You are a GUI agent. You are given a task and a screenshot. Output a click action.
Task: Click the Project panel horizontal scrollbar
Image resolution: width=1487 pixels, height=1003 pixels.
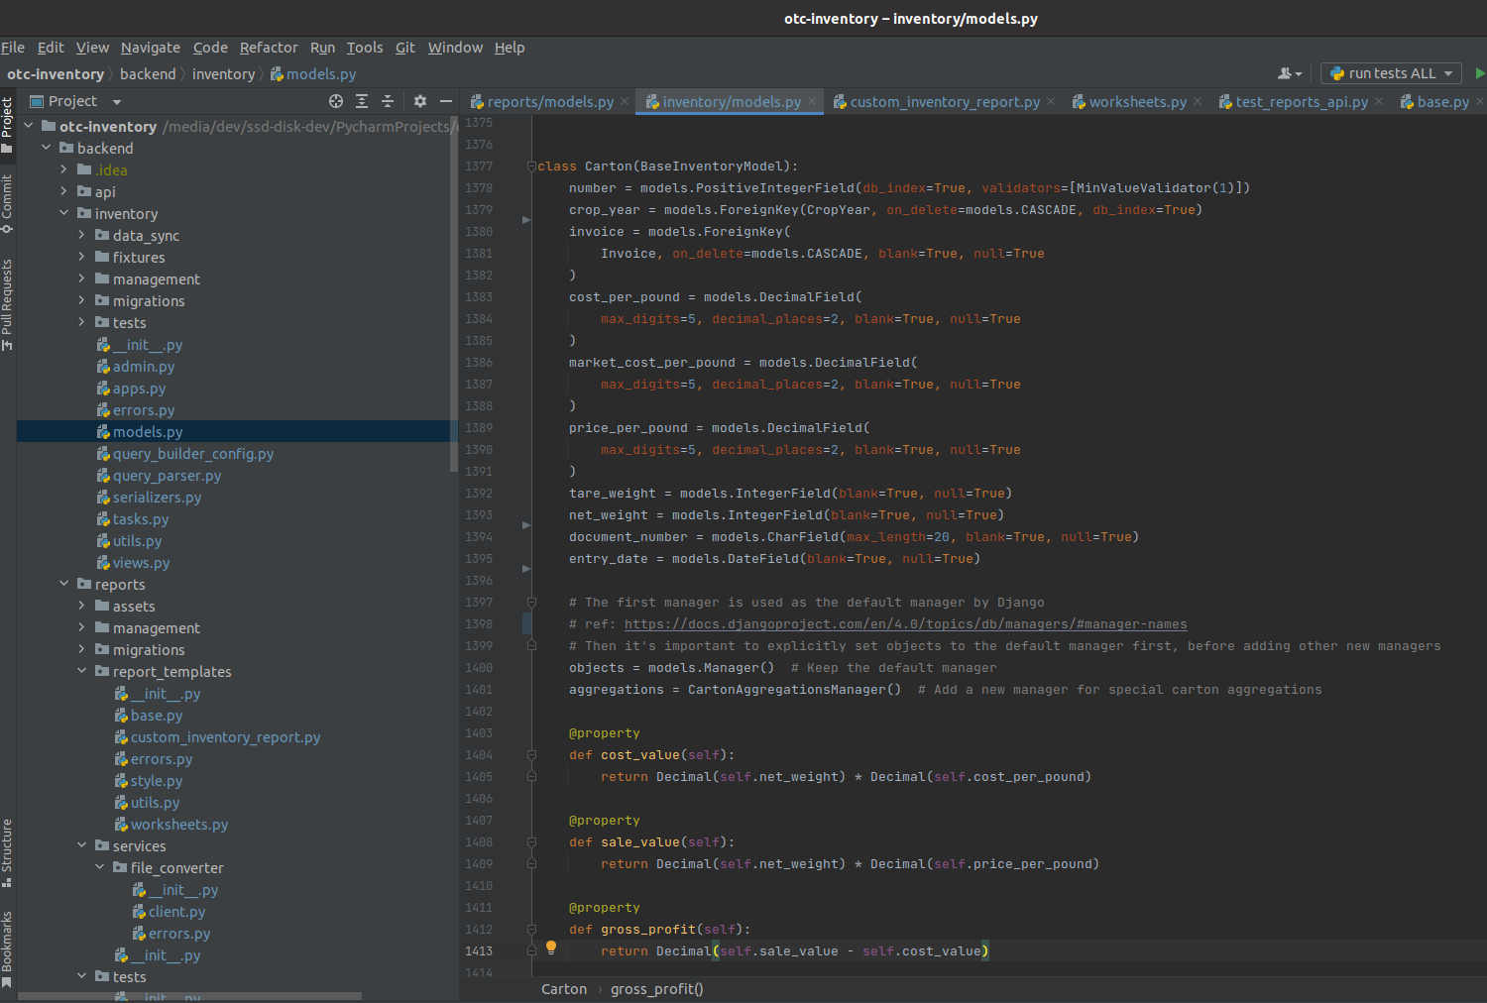[188, 996]
